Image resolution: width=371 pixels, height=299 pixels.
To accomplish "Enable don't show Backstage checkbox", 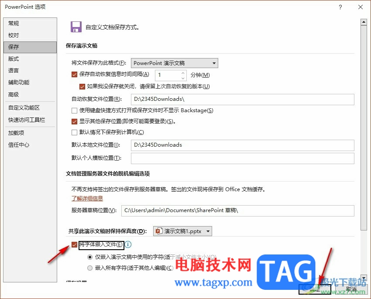I will point(74,110).
